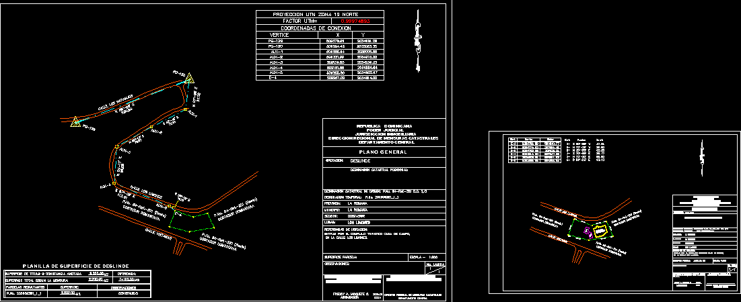
Task: Pick the AUX-1 row label in coordinates table
Action: click(275, 52)
